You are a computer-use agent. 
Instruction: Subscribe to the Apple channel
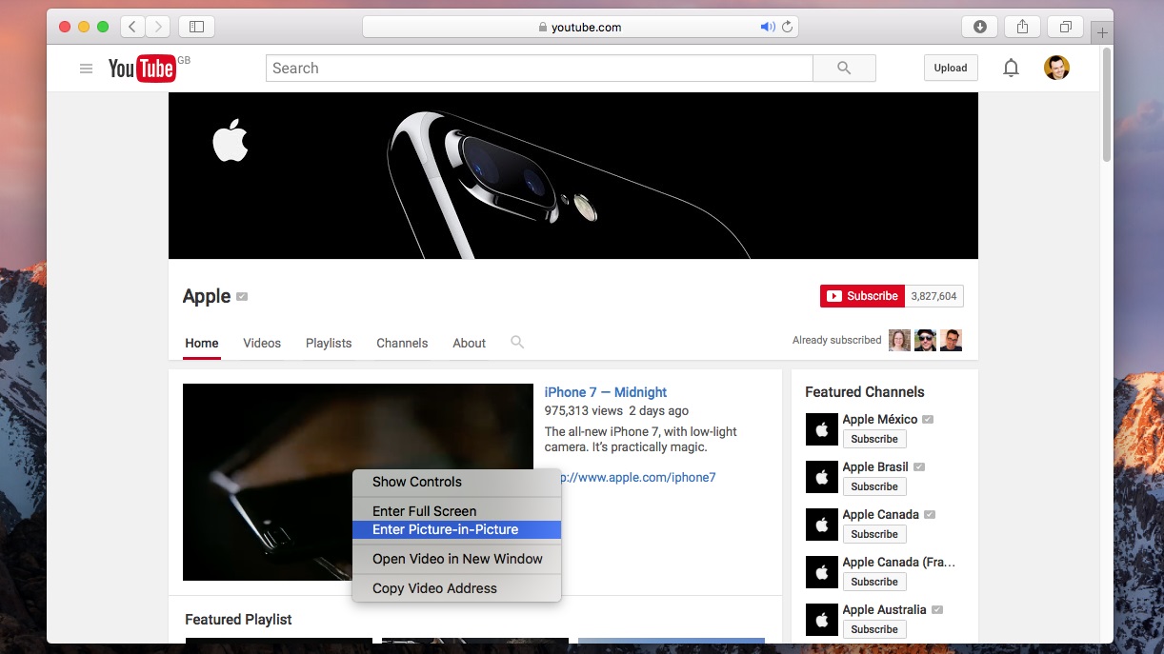[x=862, y=296]
